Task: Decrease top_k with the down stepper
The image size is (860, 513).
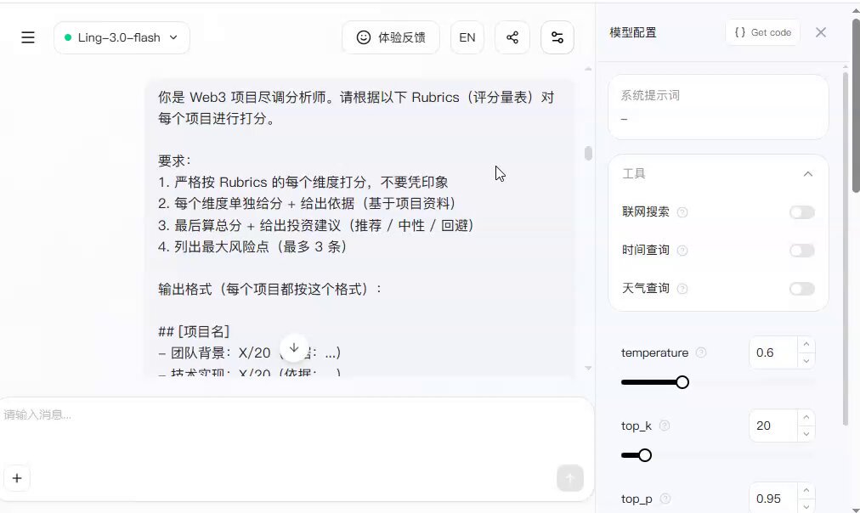Action: pyautogui.click(x=806, y=433)
